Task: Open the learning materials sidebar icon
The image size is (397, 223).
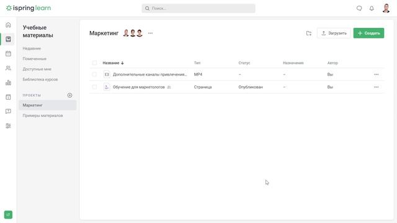Action: [8, 39]
